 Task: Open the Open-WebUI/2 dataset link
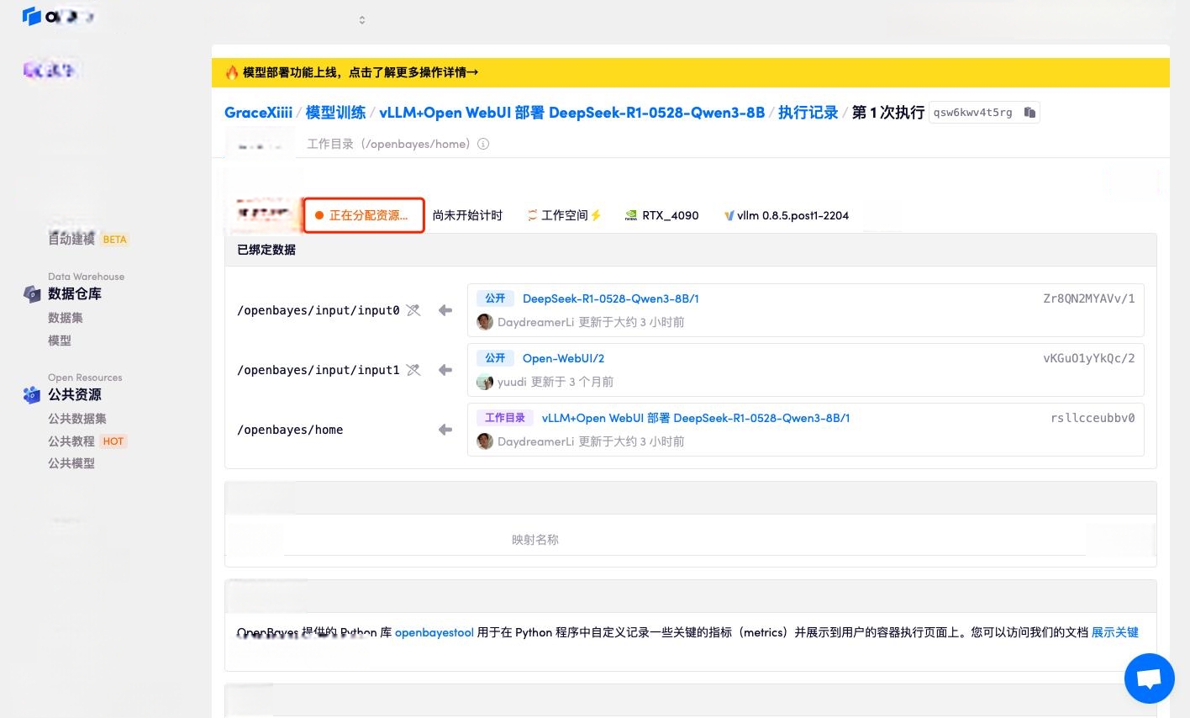[564, 358]
